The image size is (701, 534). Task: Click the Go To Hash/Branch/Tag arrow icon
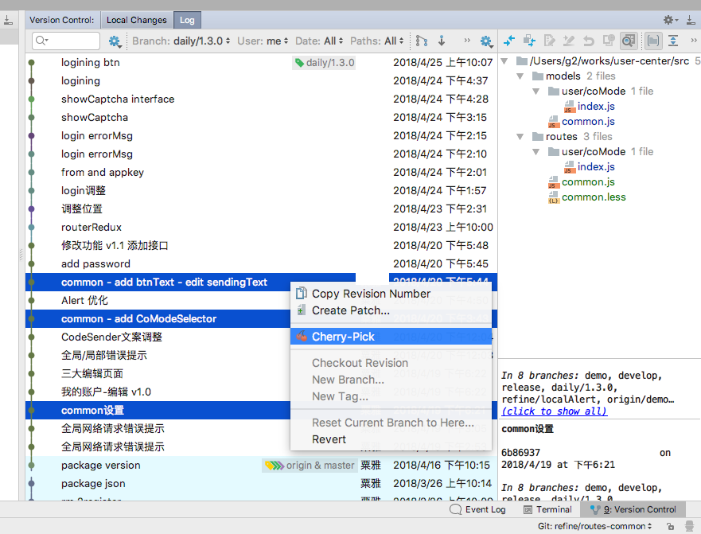coord(442,41)
